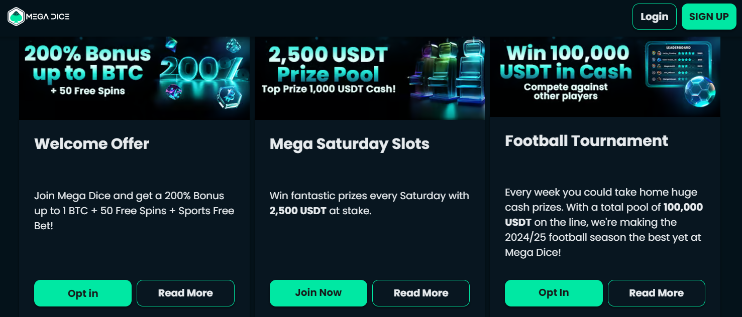Viewport: 742px width, 317px height.
Task: Click the Mega Dice hexagon logo icon
Action: 16,17
